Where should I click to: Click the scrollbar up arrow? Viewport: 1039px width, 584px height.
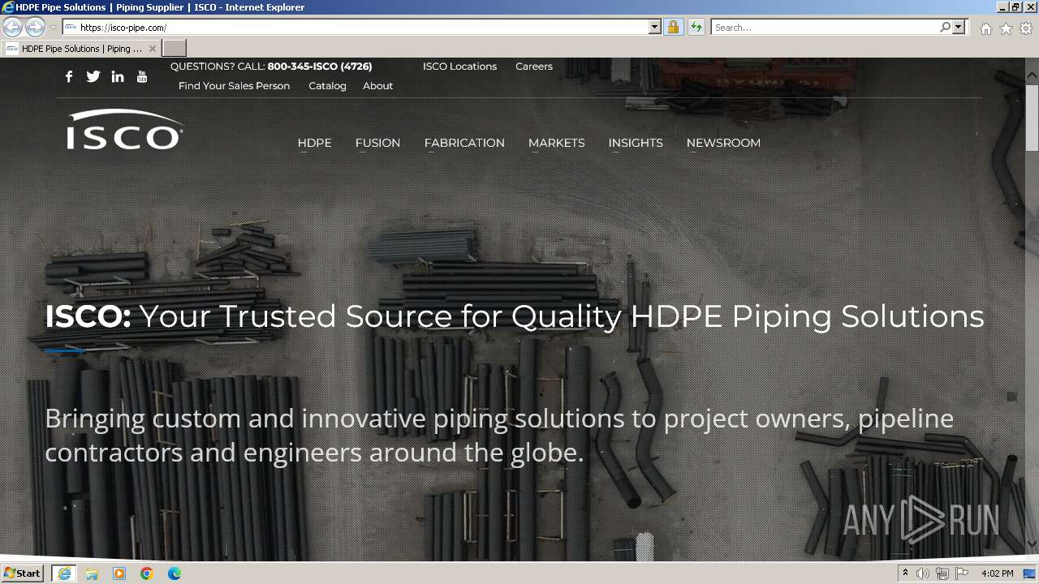tap(1032, 75)
